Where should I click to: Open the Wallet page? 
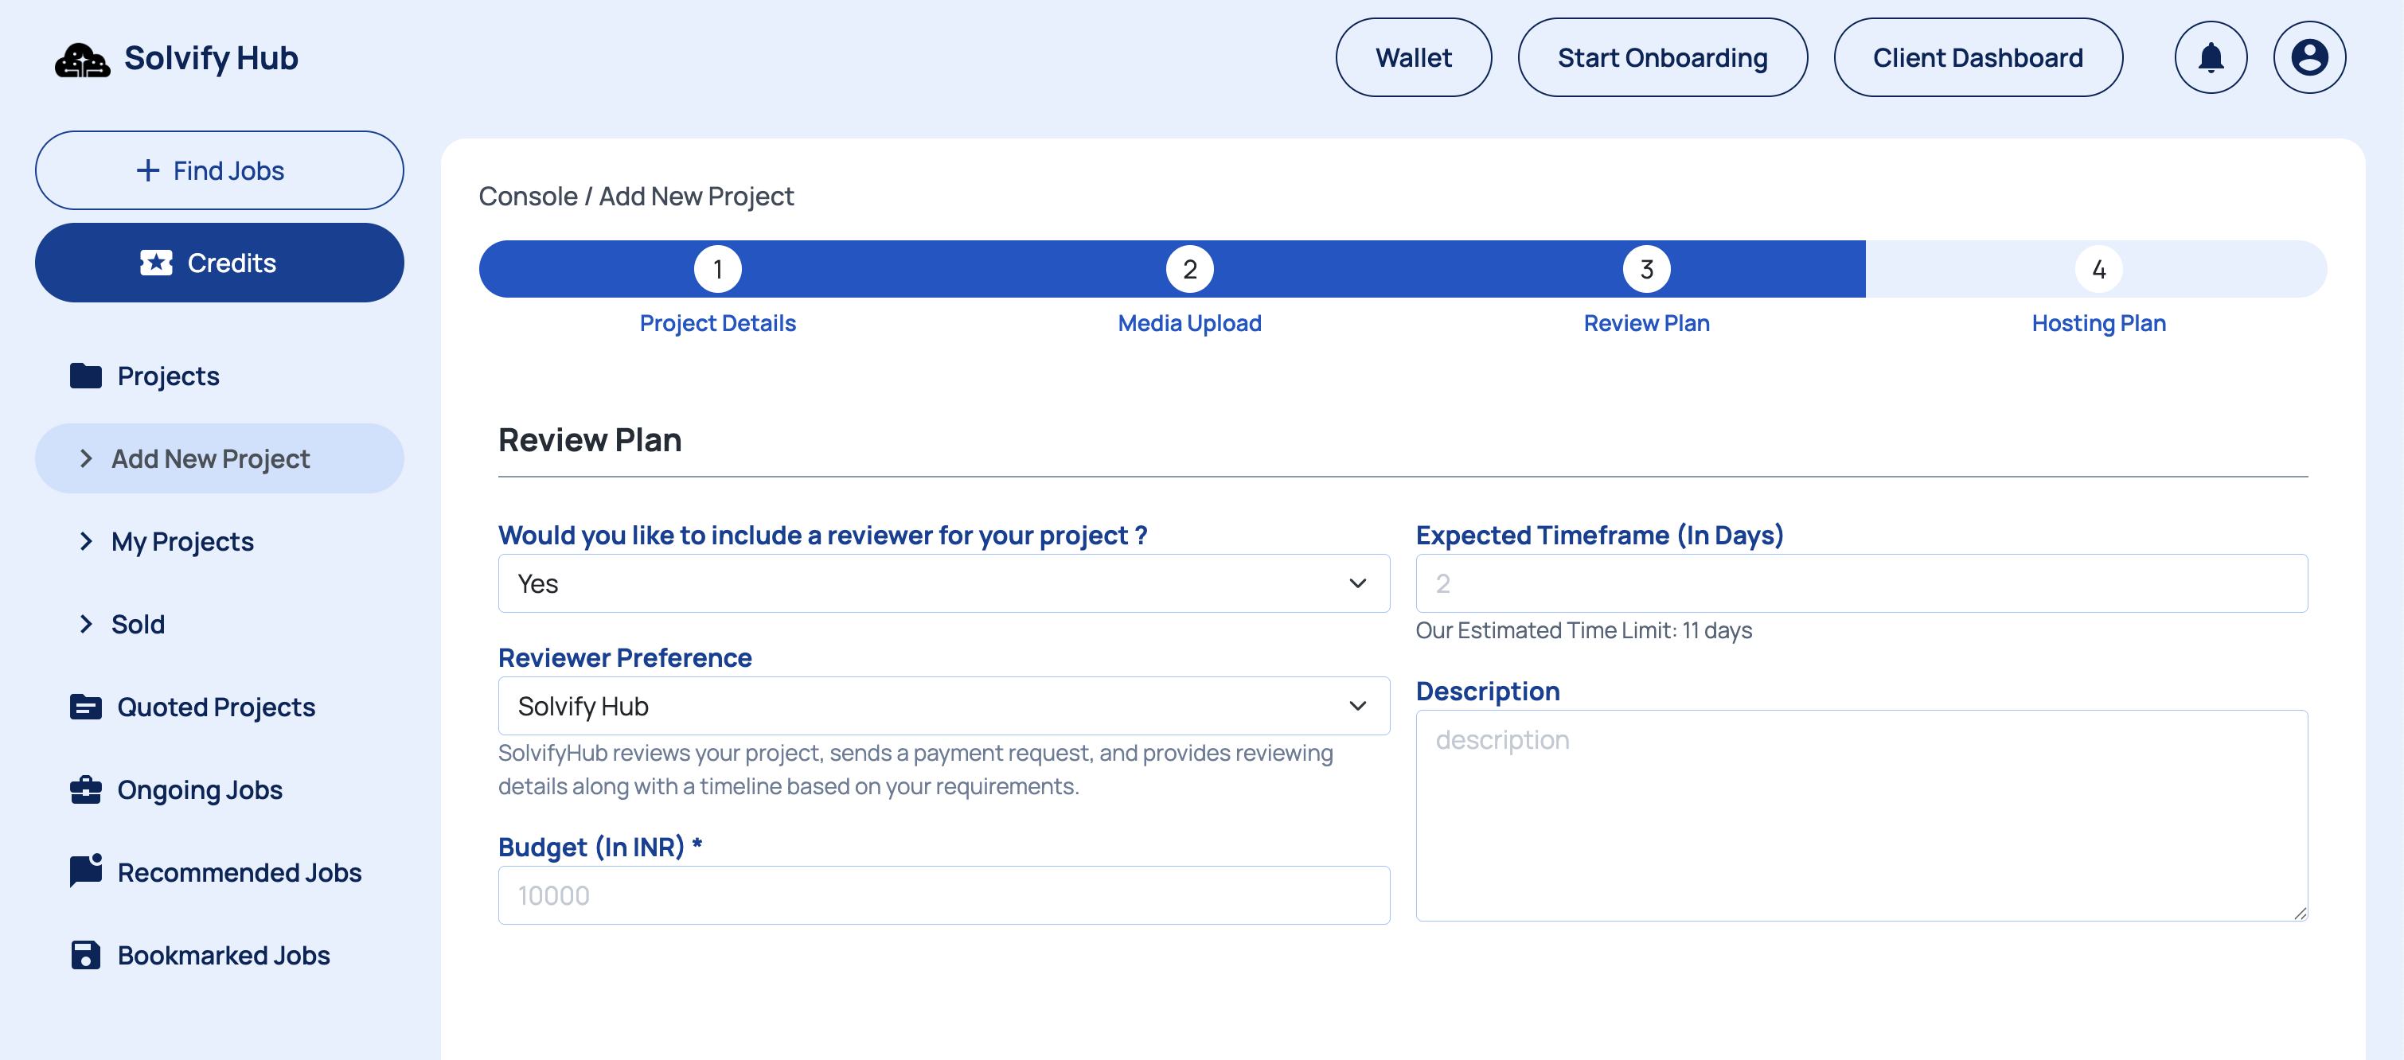coord(1413,58)
